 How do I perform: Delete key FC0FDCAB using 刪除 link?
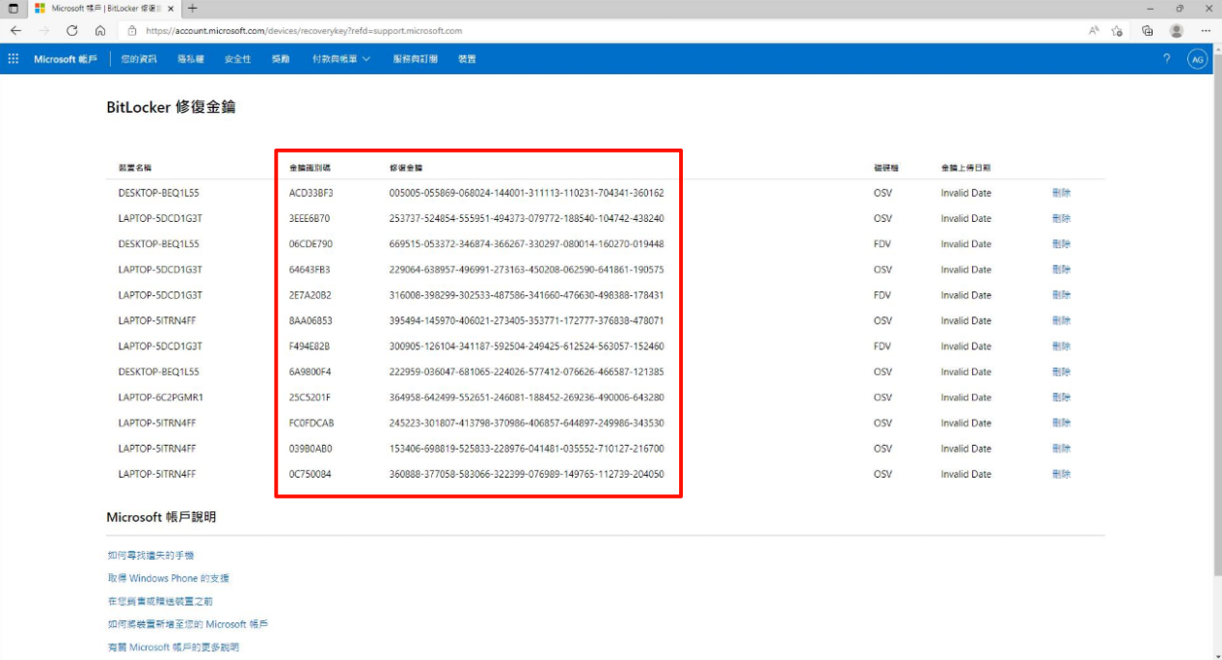coord(1061,423)
